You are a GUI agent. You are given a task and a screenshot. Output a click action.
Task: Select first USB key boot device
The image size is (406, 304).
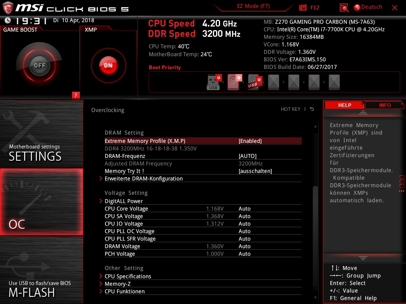pyautogui.click(x=214, y=82)
